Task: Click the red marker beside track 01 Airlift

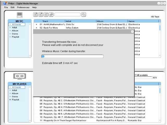Action: pyautogui.click(x=36, y=25)
